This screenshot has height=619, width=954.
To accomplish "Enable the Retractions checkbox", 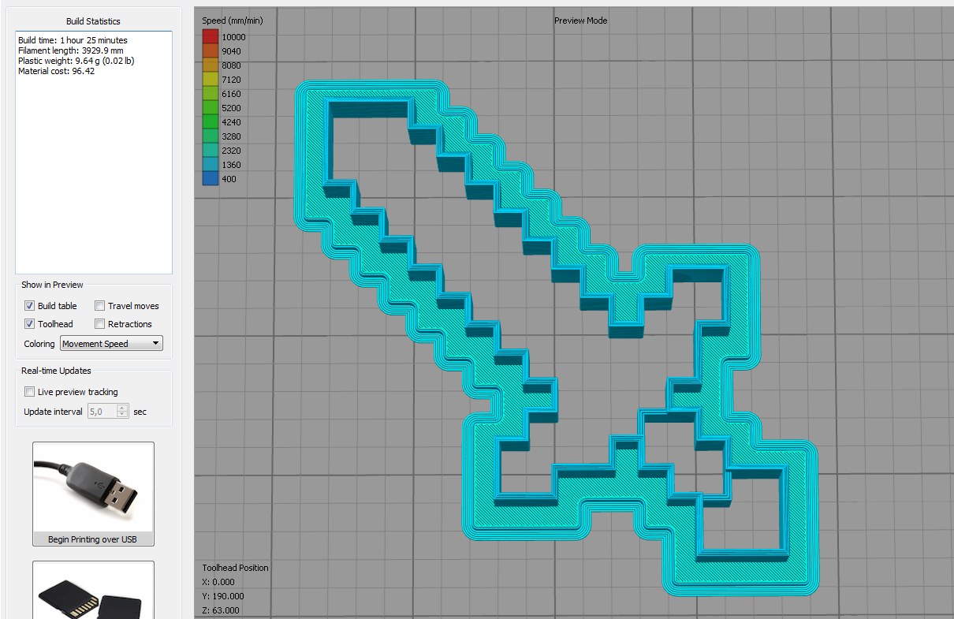I will pyautogui.click(x=99, y=323).
